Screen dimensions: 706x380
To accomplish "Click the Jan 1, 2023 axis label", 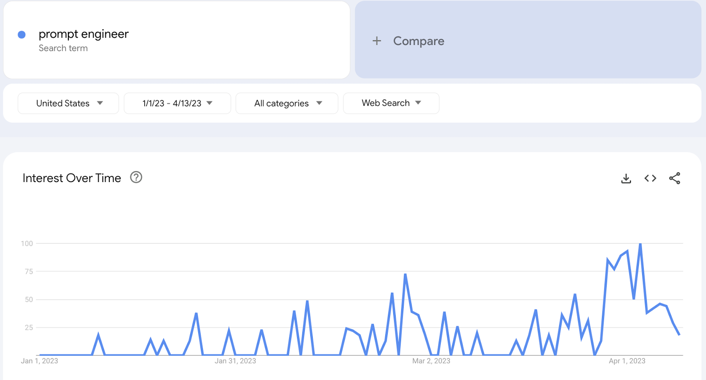I will coord(39,361).
